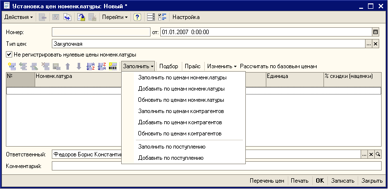This screenshot has width=388, height=189.
Task: Click the post document icon with yellow arrow
Action: coord(81,17)
